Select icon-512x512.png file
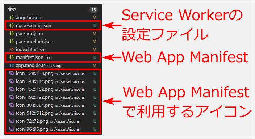The width and height of the screenshot is (255, 139). point(53,113)
